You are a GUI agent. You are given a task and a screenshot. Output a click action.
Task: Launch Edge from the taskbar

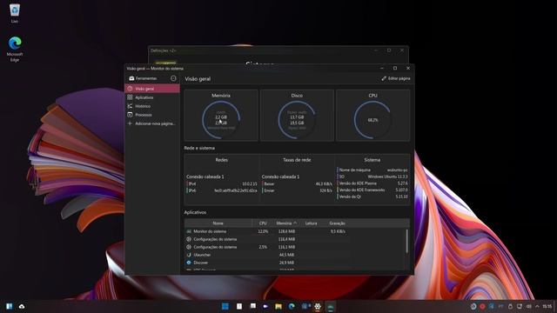pos(292,306)
